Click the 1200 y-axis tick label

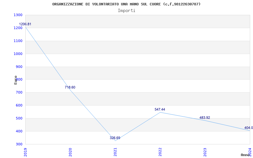tap(18, 28)
